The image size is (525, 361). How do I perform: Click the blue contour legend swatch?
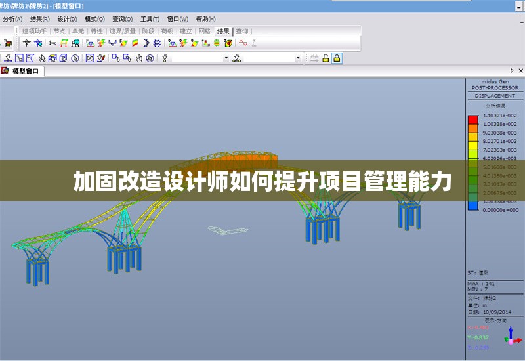[x=472, y=205]
